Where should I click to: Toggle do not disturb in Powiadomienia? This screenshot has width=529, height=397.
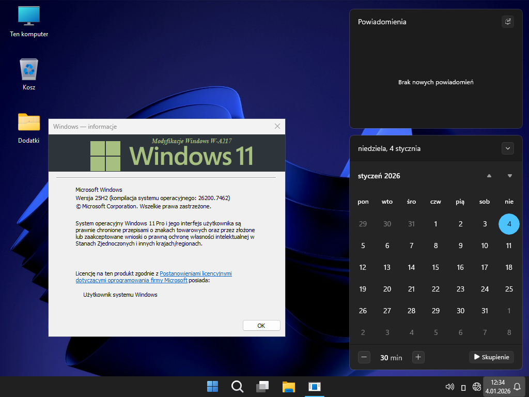coord(508,22)
